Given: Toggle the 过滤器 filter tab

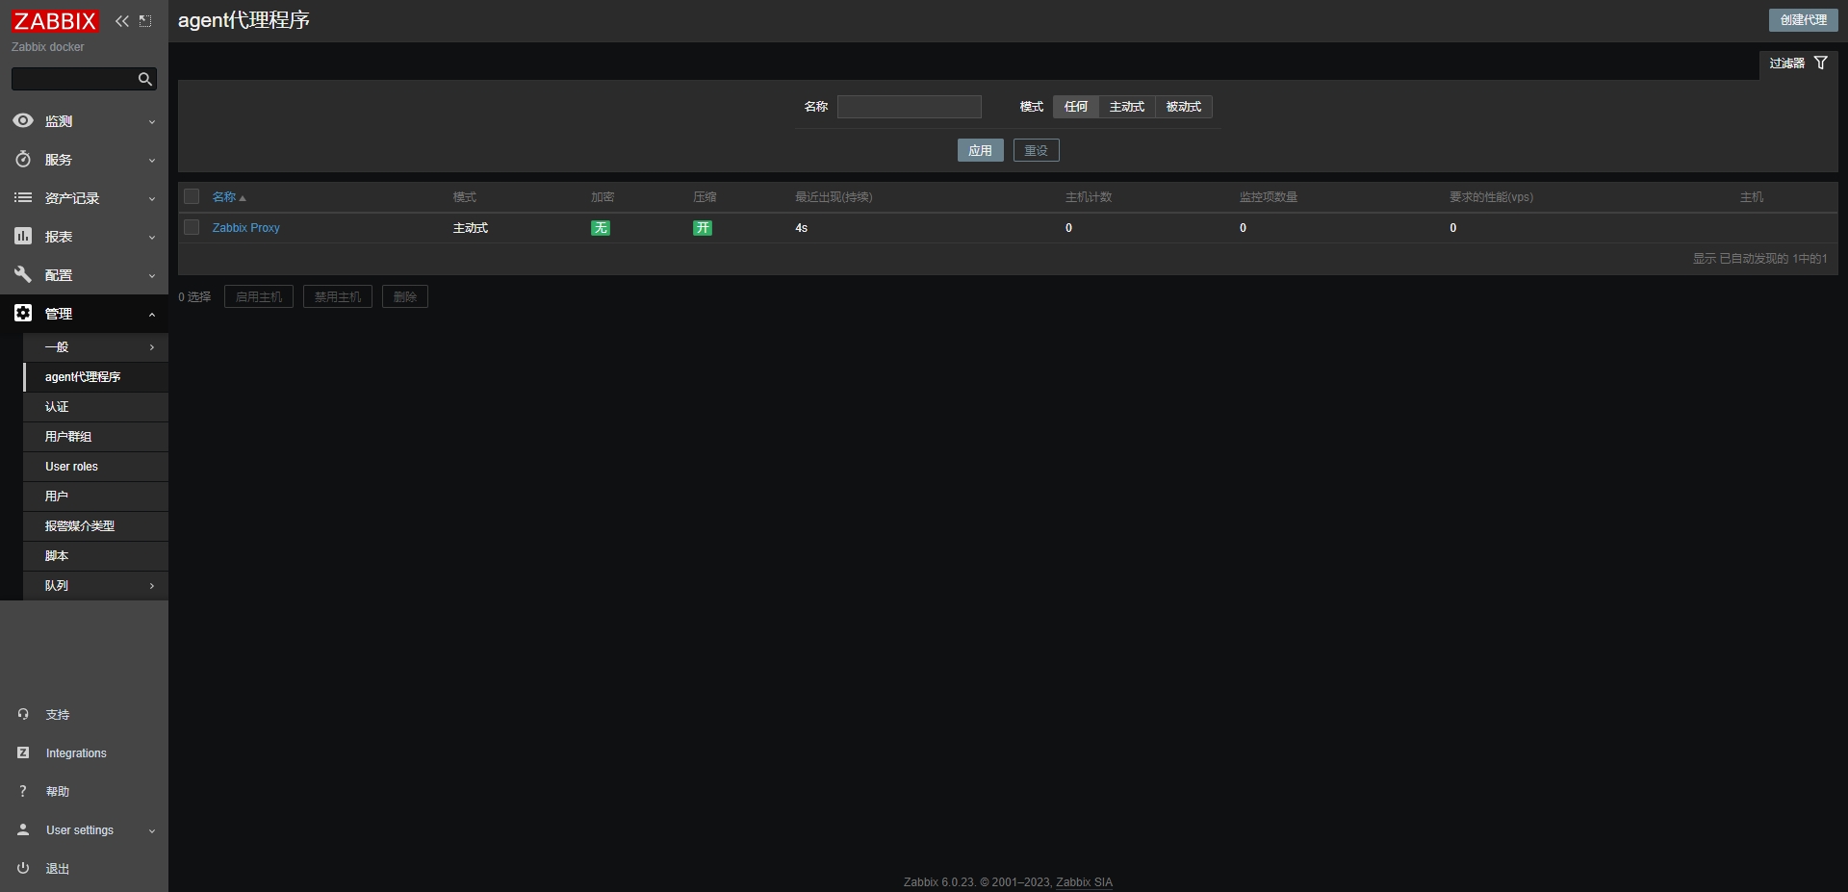Looking at the screenshot, I should click(1798, 64).
